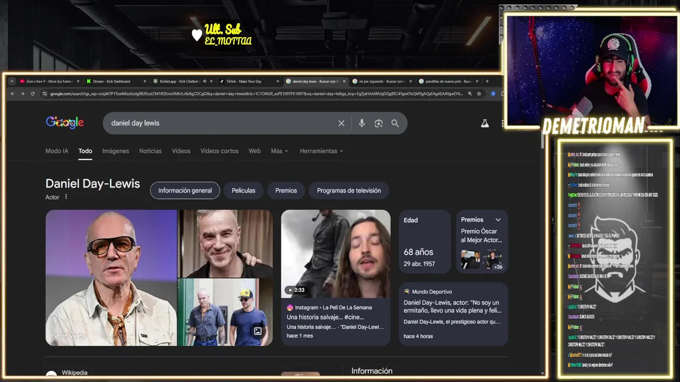Click the hace 4 horas timestamp

click(x=418, y=336)
